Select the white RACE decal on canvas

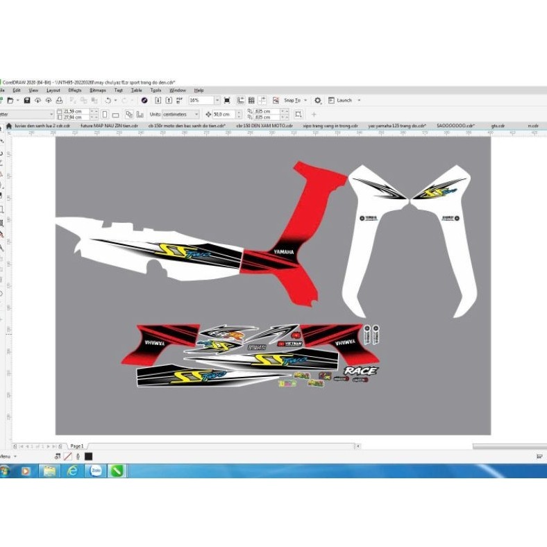pyautogui.click(x=360, y=371)
